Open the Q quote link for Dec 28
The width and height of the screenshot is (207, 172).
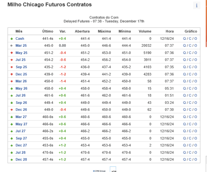click(x=184, y=159)
